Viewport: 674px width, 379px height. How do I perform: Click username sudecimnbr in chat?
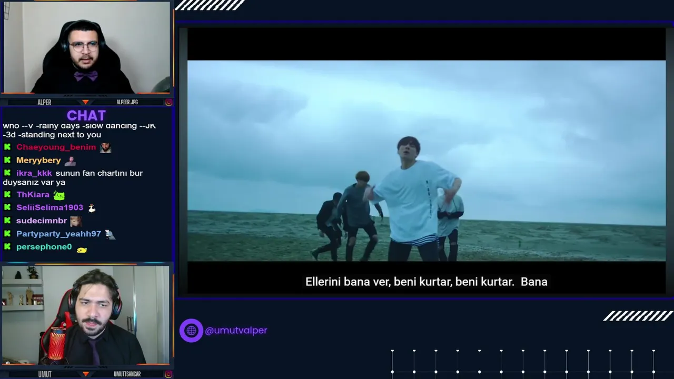(x=42, y=221)
